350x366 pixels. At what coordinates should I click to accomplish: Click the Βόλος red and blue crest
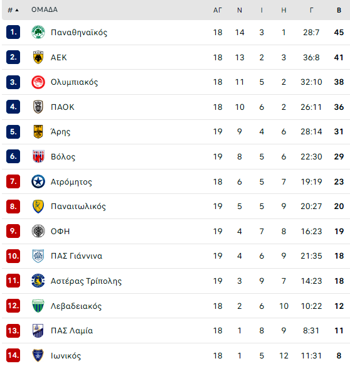[x=38, y=156]
